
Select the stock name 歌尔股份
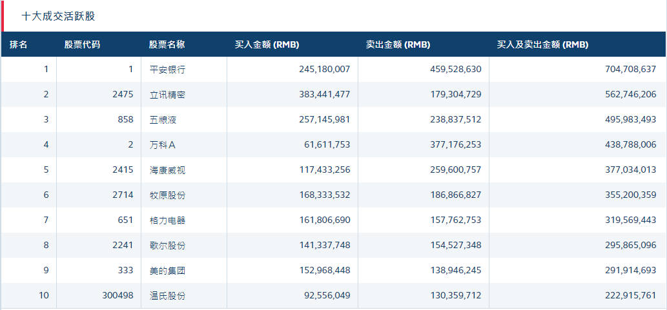click(x=167, y=246)
